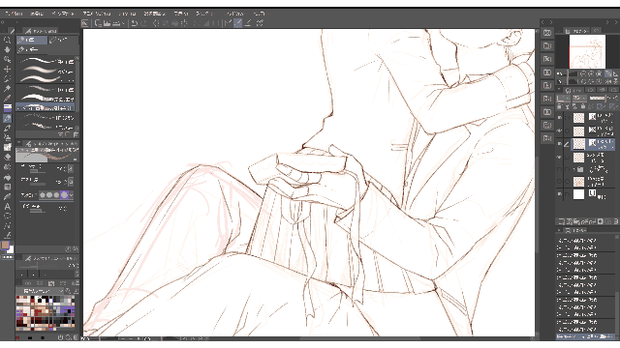Click the Navigator canvas preview thumbnail
This screenshot has width=620, height=348.
587,51
